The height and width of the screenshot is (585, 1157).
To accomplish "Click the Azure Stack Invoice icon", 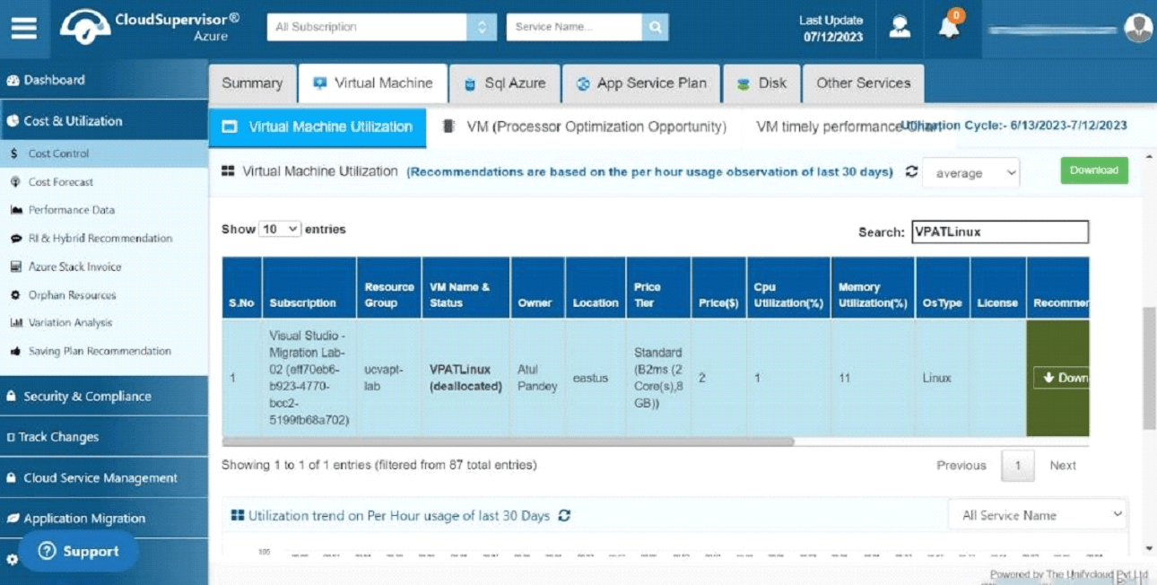I will (x=15, y=266).
